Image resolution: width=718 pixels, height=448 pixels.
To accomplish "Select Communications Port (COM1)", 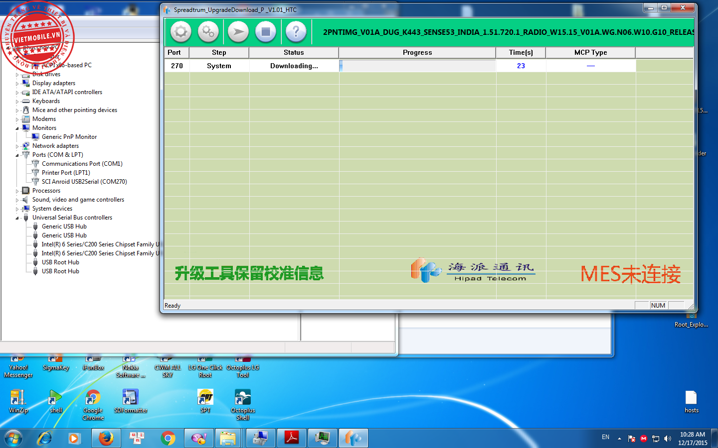I will pyautogui.click(x=82, y=164).
